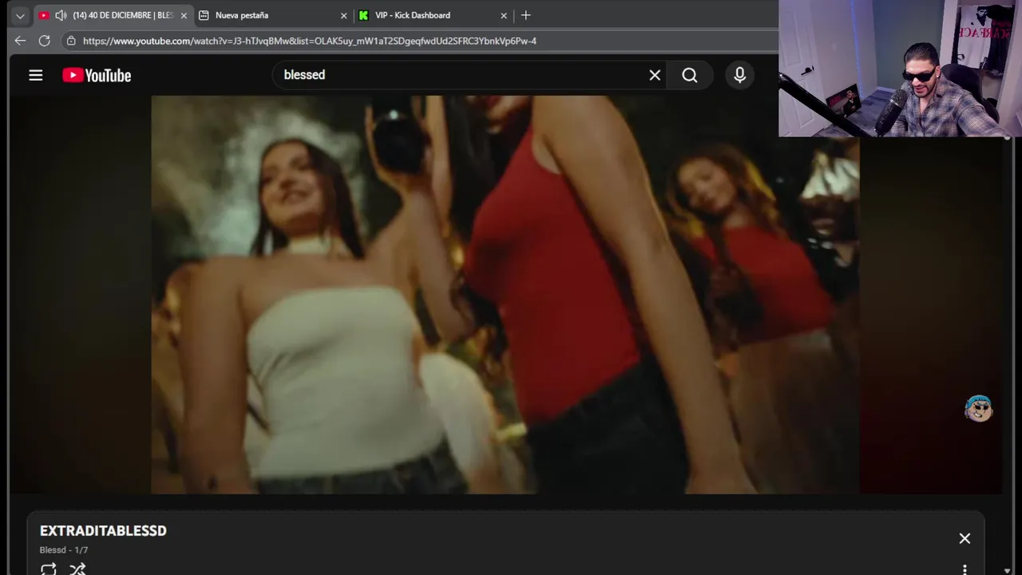This screenshot has height=575, width=1022.
Task: Open the EXTRADITABLESSD playlist title
Action: tap(103, 531)
